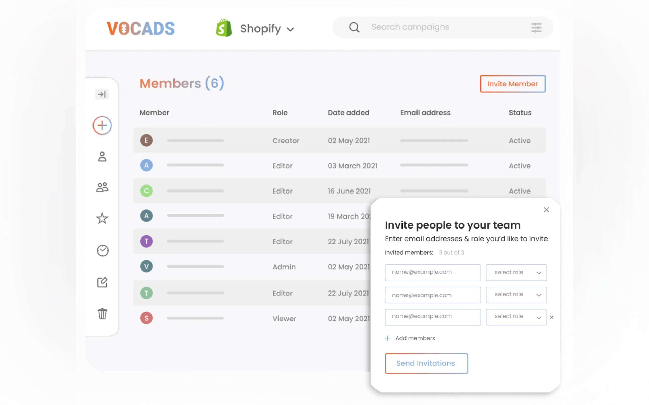This screenshot has height=405, width=649.
Task: Open first invite row's select role dropdown
Action: [516, 273]
